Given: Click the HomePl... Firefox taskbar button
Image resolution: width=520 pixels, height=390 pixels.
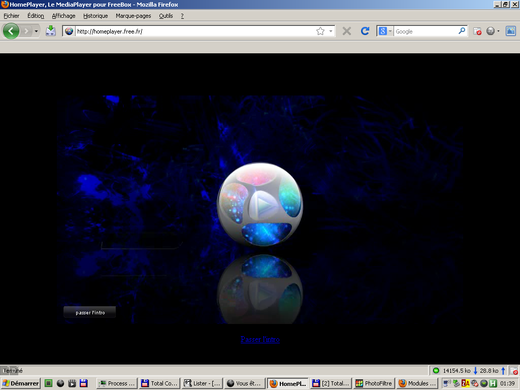Looking at the screenshot, I should (287, 383).
